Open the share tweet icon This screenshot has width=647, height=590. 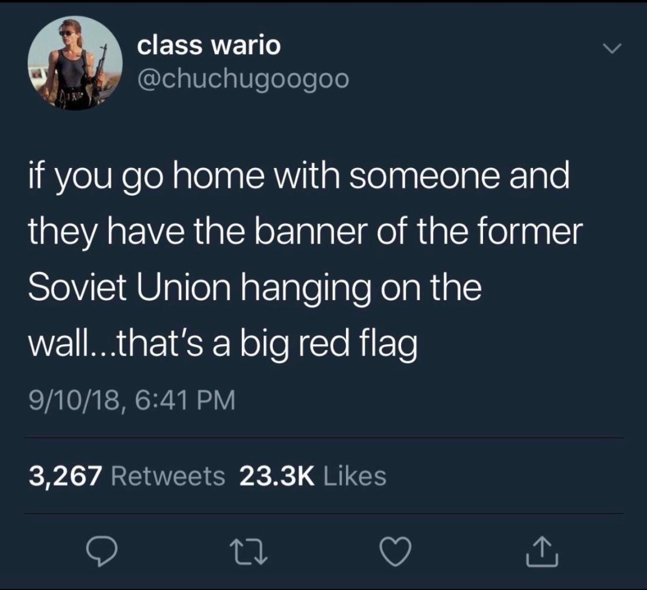(x=542, y=551)
